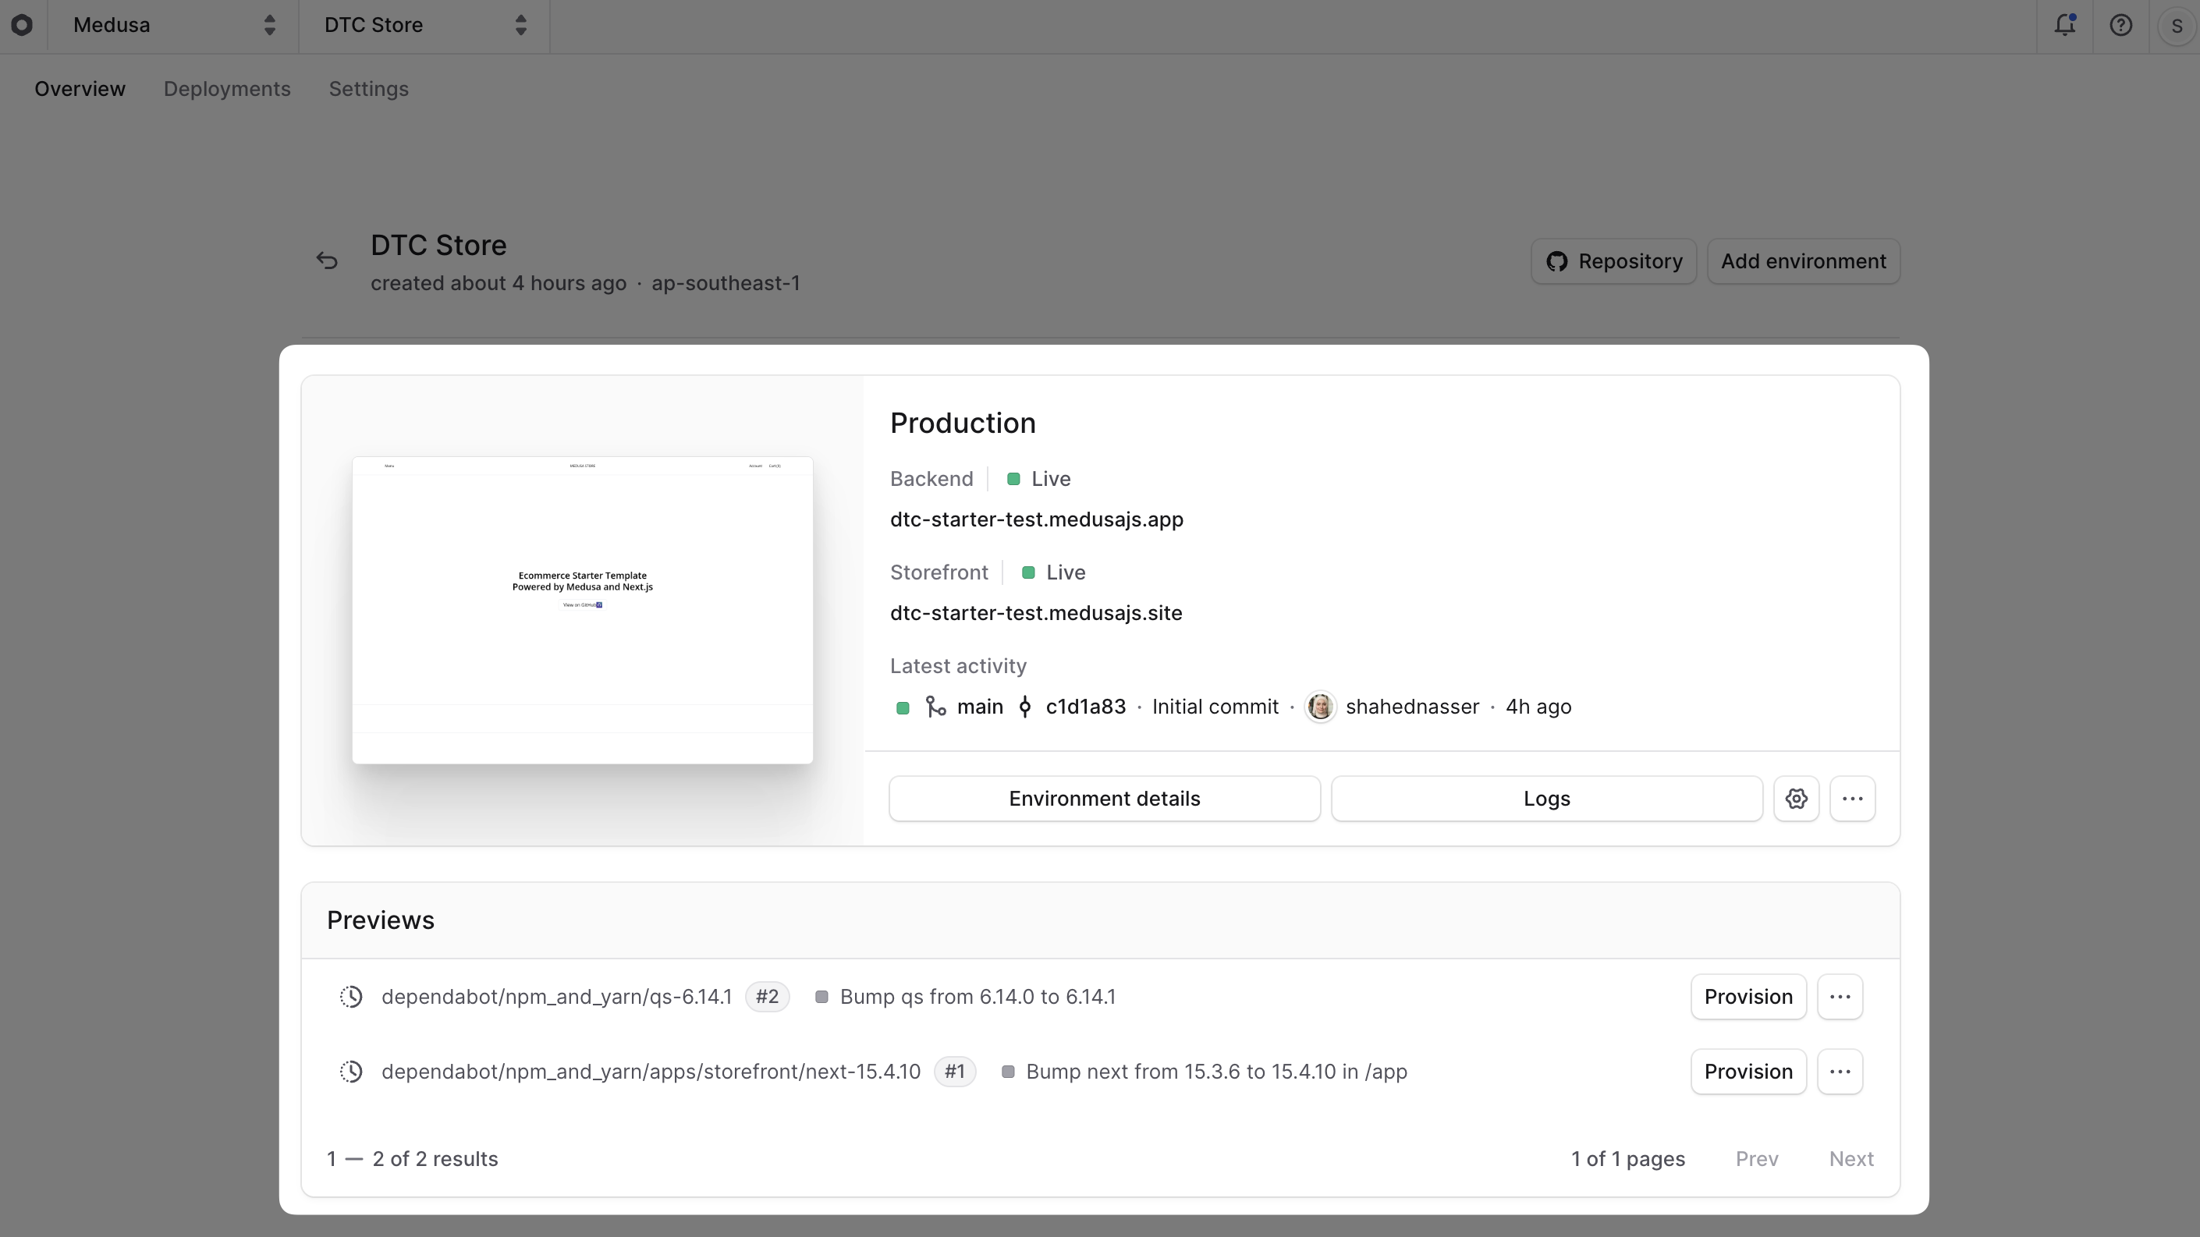Viewport: 2200px width, 1237px height.
Task: Click the notification bell icon
Action: pyautogui.click(x=2065, y=26)
